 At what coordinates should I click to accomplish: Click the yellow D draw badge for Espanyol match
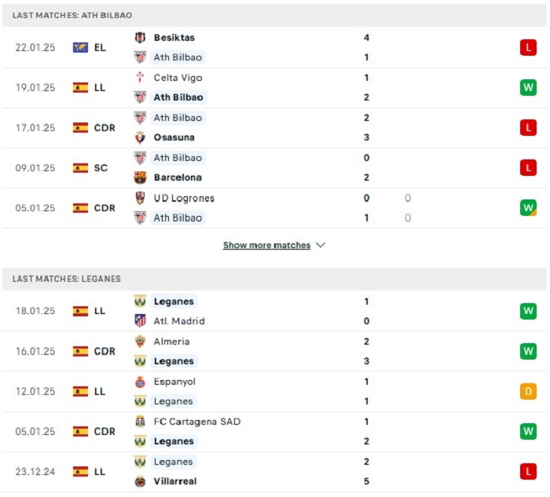[528, 391]
